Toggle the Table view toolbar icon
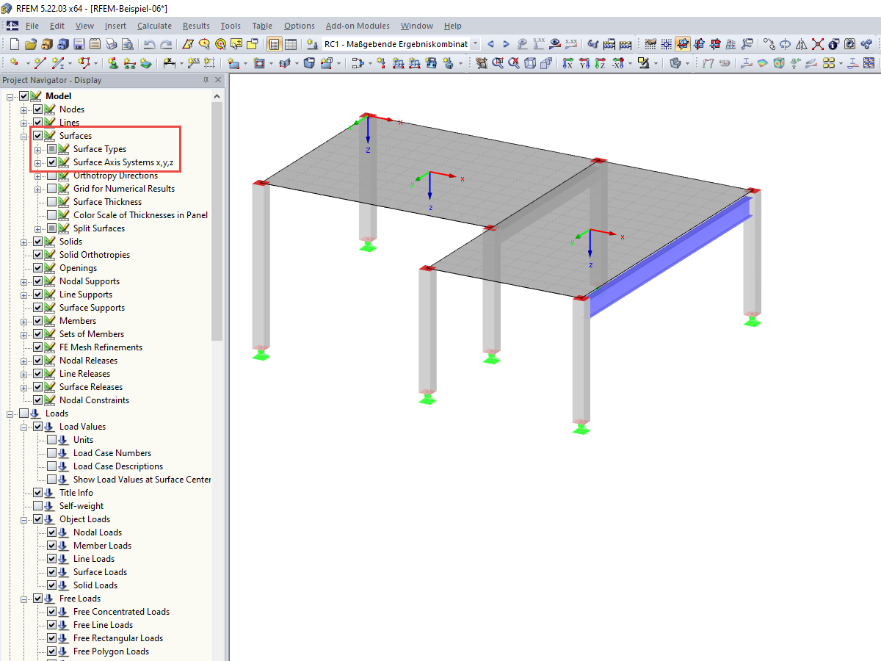 pyautogui.click(x=291, y=44)
